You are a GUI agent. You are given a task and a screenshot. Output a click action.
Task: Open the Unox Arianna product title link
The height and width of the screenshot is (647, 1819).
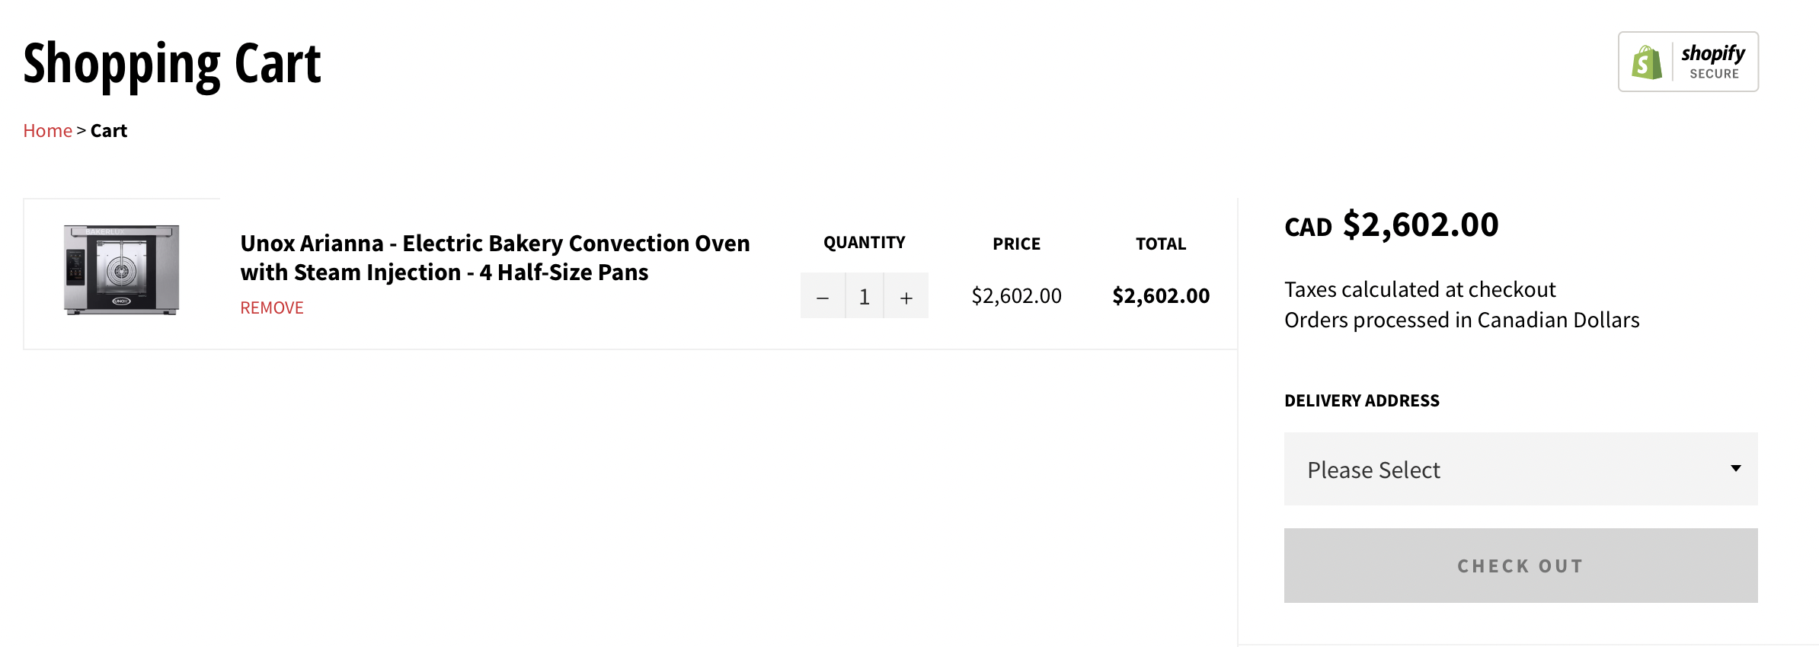coord(495,258)
